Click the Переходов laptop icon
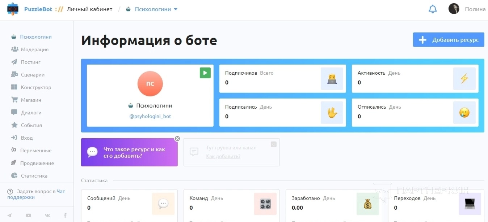This screenshot has width=488, height=222. click(x=470, y=204)
